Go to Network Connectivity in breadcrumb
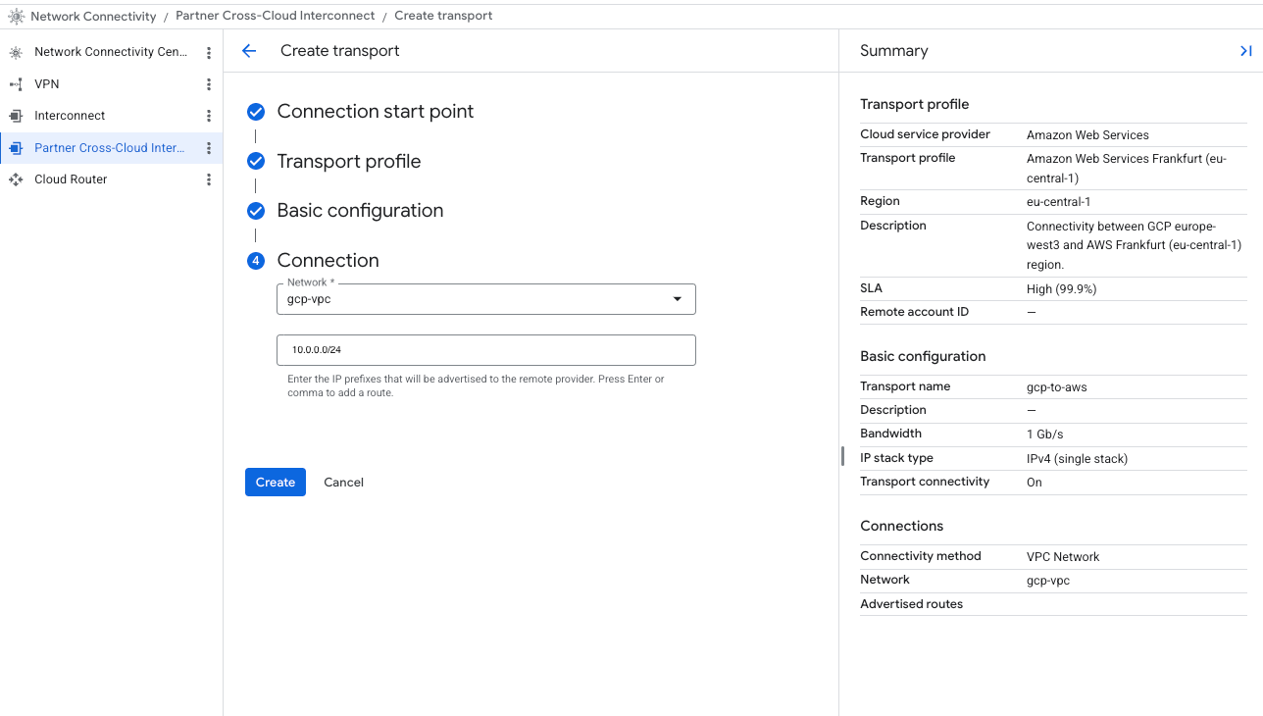The width and height of the screenshot is (1263, 716). pyautogui.click(x=93, y=16)
